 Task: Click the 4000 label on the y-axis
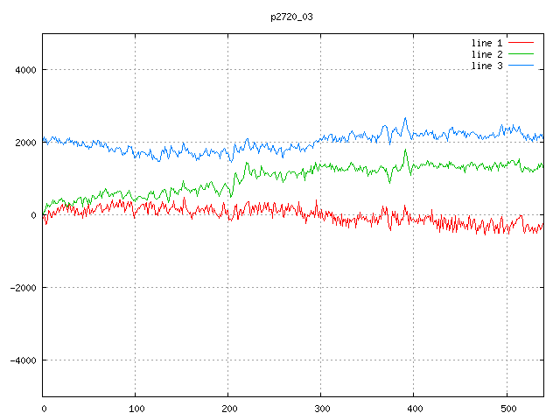click(24, 70)
